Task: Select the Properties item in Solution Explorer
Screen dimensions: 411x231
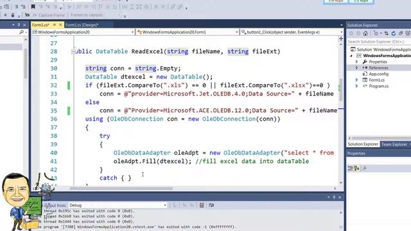Action: [378, 62]
